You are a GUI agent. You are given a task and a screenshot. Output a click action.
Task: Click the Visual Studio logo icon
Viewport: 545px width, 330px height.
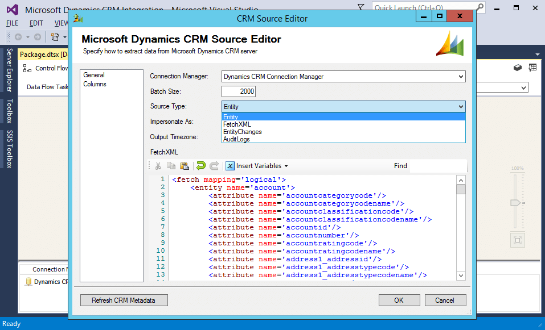(x=13, y=10)
